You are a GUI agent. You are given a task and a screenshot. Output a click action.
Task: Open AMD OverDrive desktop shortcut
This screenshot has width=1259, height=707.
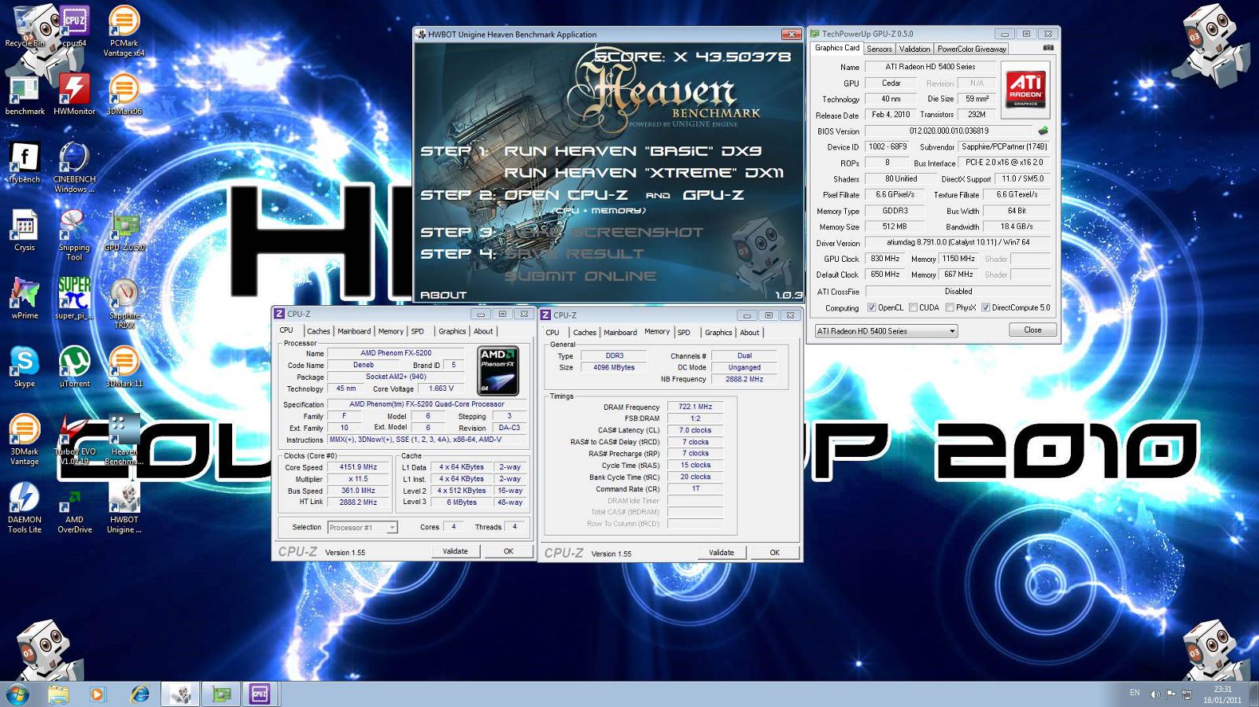pos(74,508)
